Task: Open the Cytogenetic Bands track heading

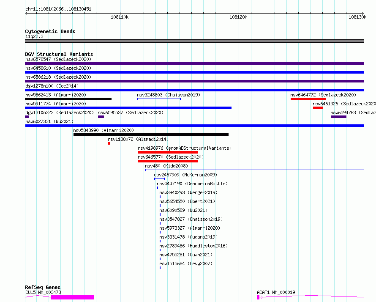Action: tap(50, 31)
